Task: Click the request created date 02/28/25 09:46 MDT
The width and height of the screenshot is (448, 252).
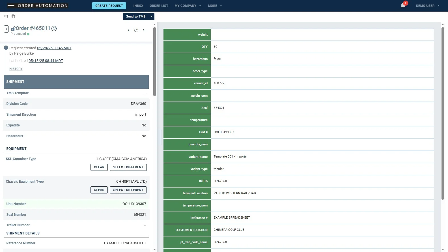Action: click(x=54, y=48)
